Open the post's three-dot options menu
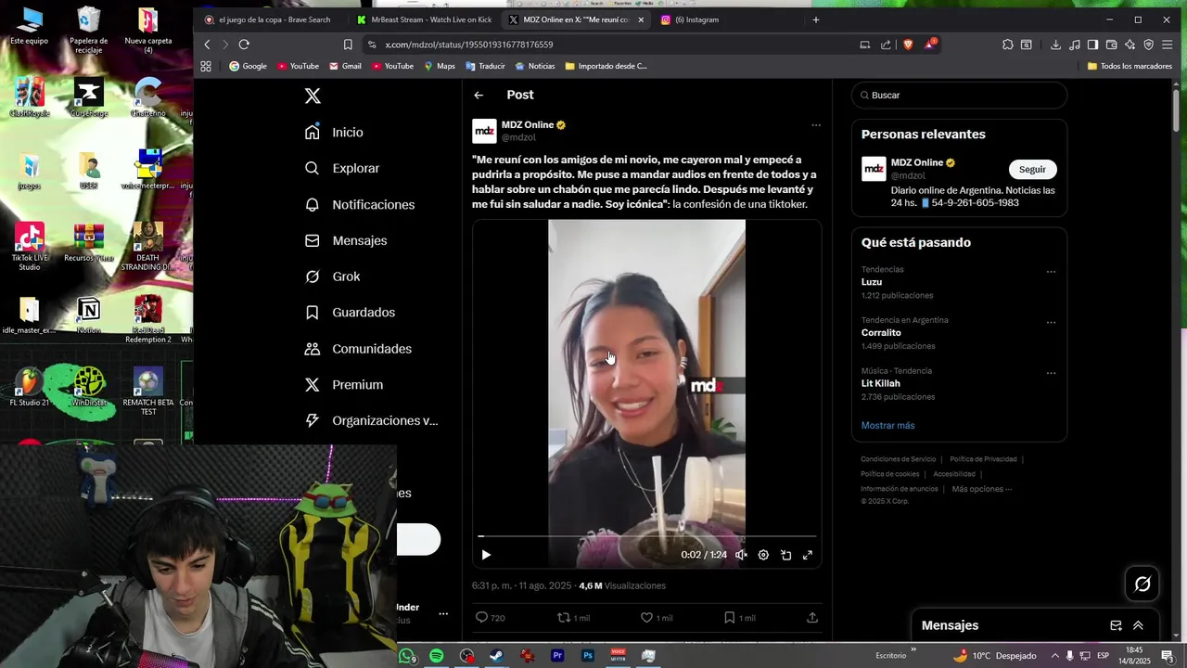The height and width of the screenshot is (668, 1187). pos(816,125)
